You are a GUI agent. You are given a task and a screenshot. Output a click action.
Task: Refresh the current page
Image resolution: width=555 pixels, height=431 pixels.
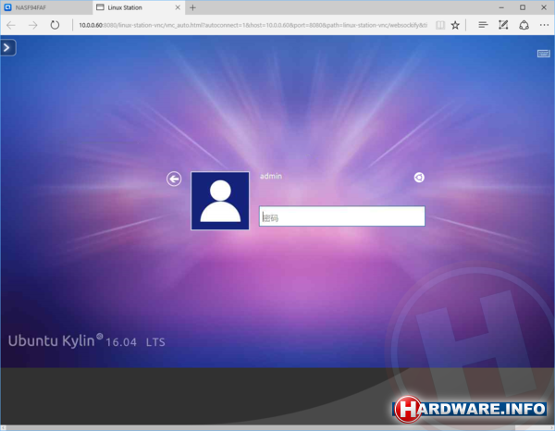55,25
